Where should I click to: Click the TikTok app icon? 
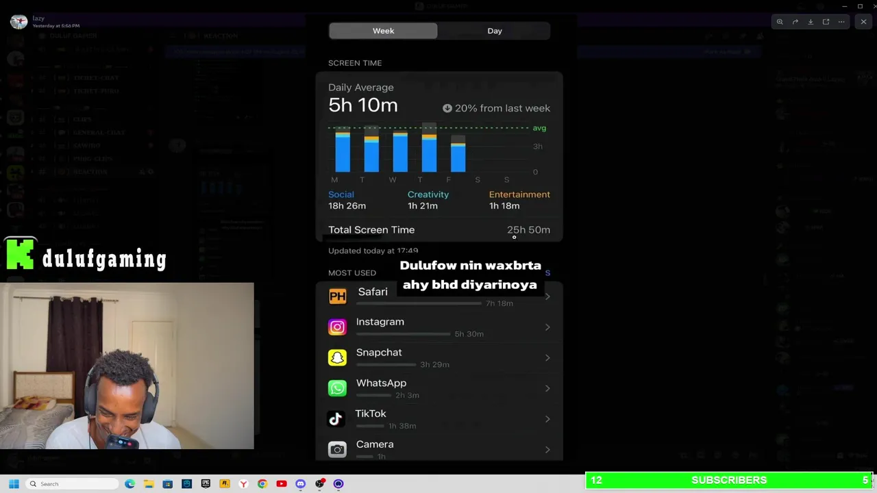(336, 418)
